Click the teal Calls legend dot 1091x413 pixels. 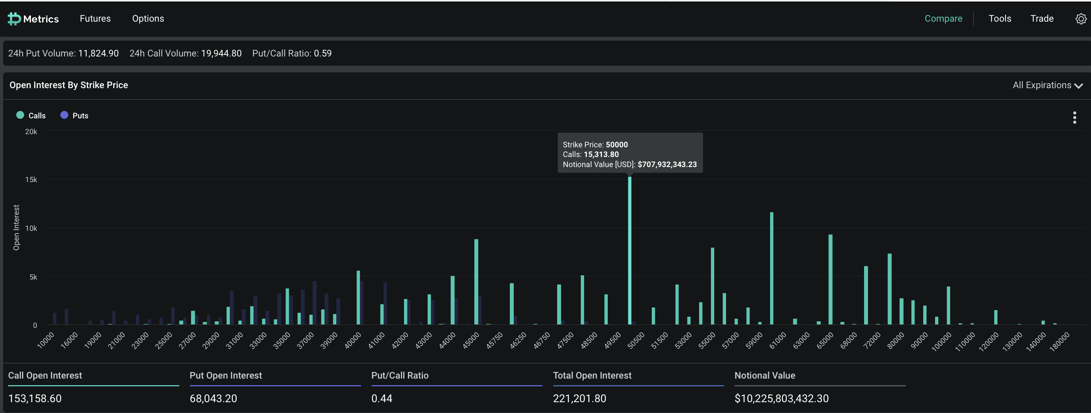click(x=20, y=115)
